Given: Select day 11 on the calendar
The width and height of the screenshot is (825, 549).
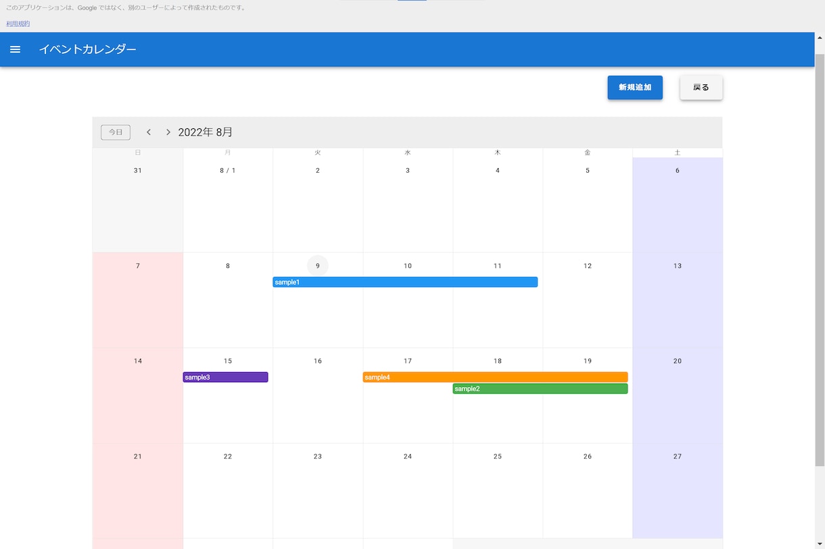Looking at the screenshot, I should pos(498,266).
